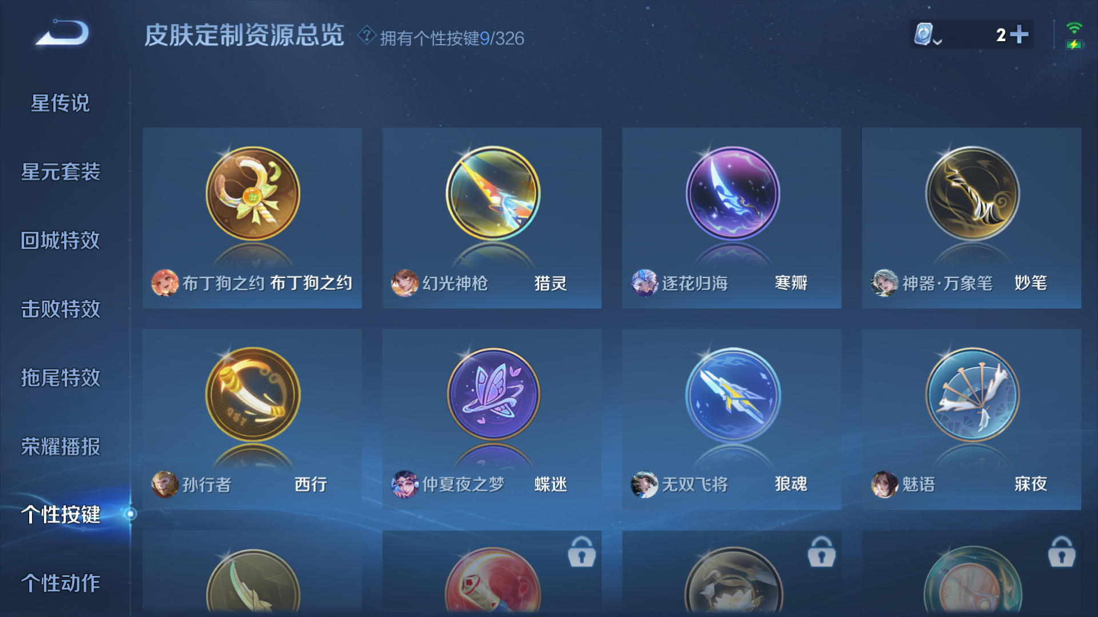Expand the currency ticket dropdown arrow
The image size is (1098, 617).
tap(937, 41)
